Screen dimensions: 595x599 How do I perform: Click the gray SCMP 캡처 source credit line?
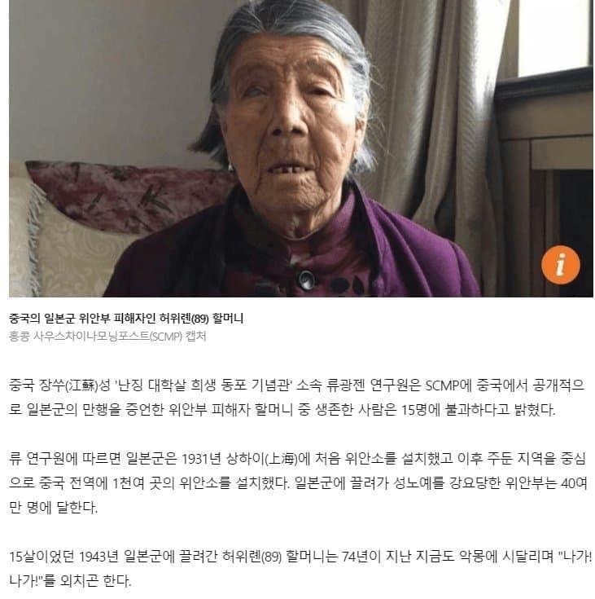(107, 336)
